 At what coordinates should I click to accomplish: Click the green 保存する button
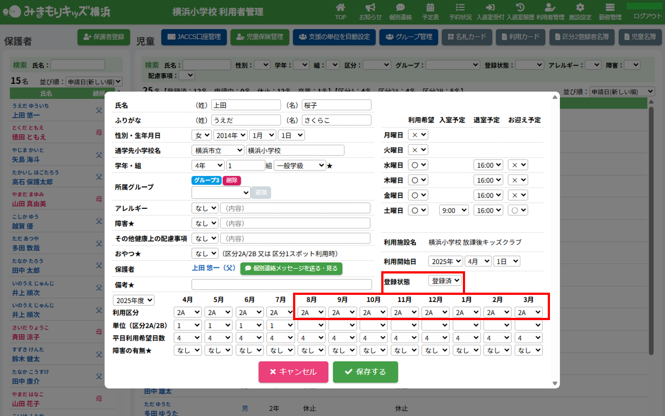pyautogui.click(x=365, y=372)
